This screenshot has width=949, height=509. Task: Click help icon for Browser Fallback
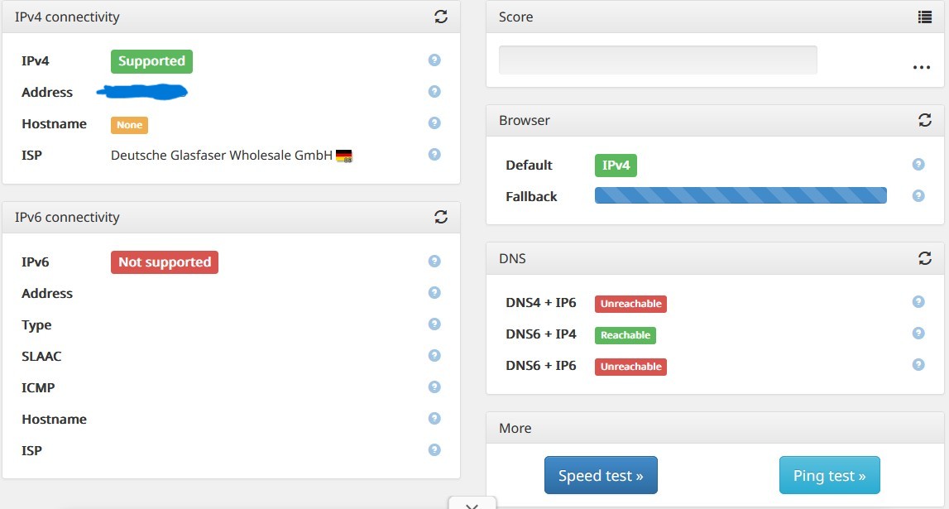tap(918, 196)
